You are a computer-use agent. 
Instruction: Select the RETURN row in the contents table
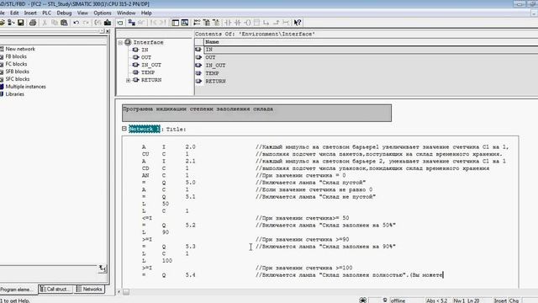[x=367, y=81]
